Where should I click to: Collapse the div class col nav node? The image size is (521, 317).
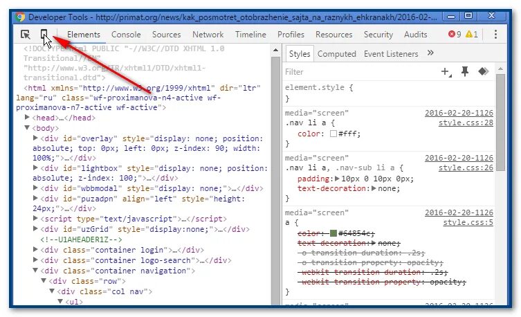tap(52, 291)
